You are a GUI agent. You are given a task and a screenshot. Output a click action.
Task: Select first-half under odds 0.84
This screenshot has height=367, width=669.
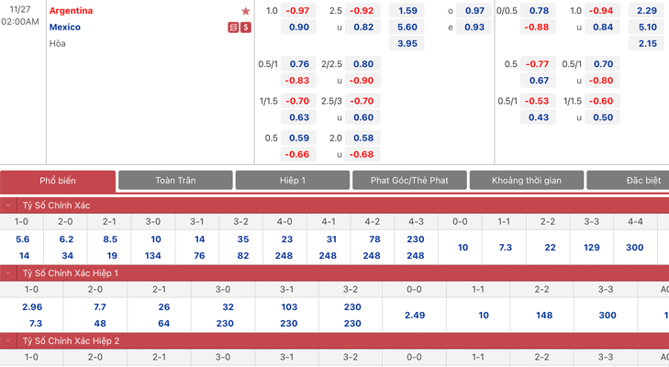[602, 28]
